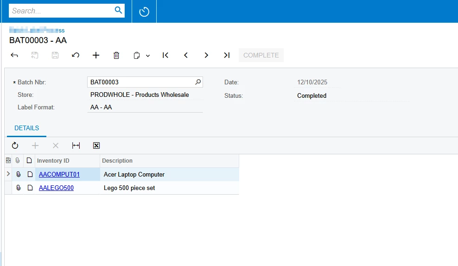Open the AACOMPUT01 inventory link
The width and height of the screenshot is (458, 266).
coord(59,174)
